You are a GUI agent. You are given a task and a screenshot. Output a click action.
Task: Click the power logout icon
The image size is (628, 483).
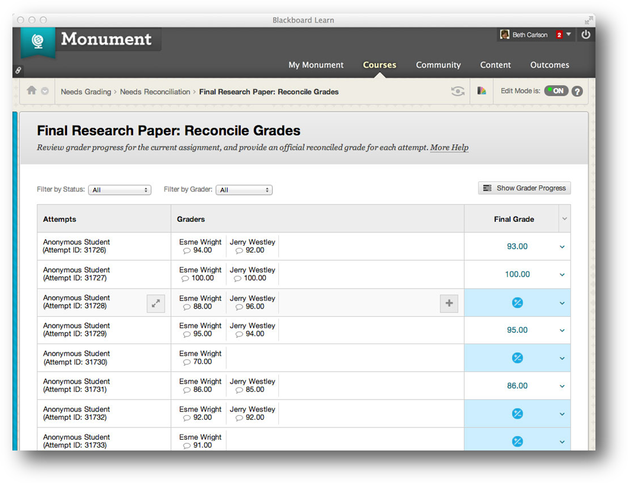click(585, 35)
